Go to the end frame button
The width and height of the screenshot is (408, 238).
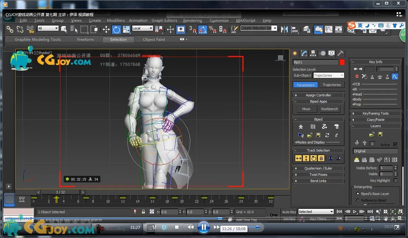(370, 212)
